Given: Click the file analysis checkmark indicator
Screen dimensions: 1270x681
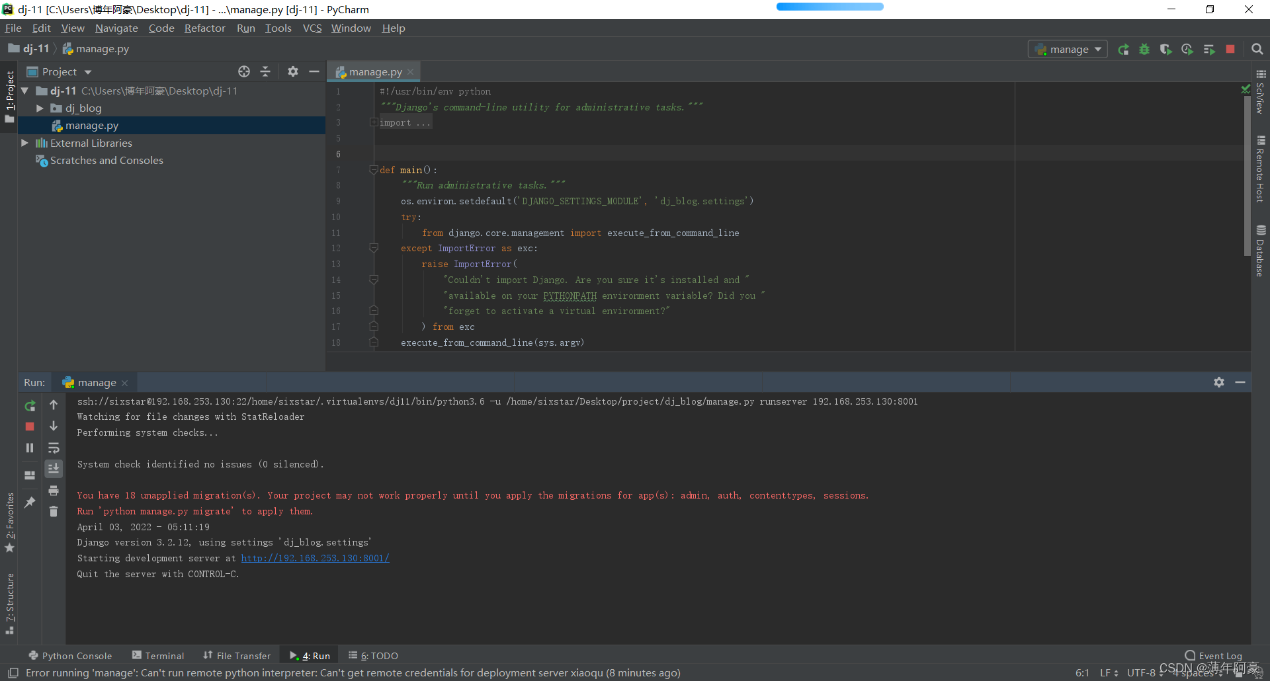Looking at the screenshot, I should click(1246, 89).
